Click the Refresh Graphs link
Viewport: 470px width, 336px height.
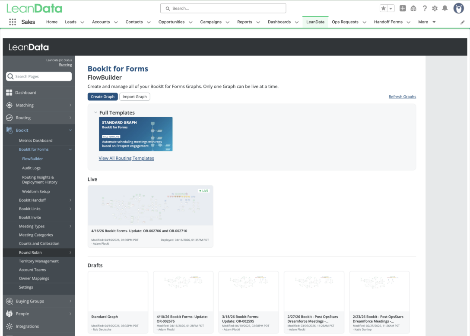402,96
